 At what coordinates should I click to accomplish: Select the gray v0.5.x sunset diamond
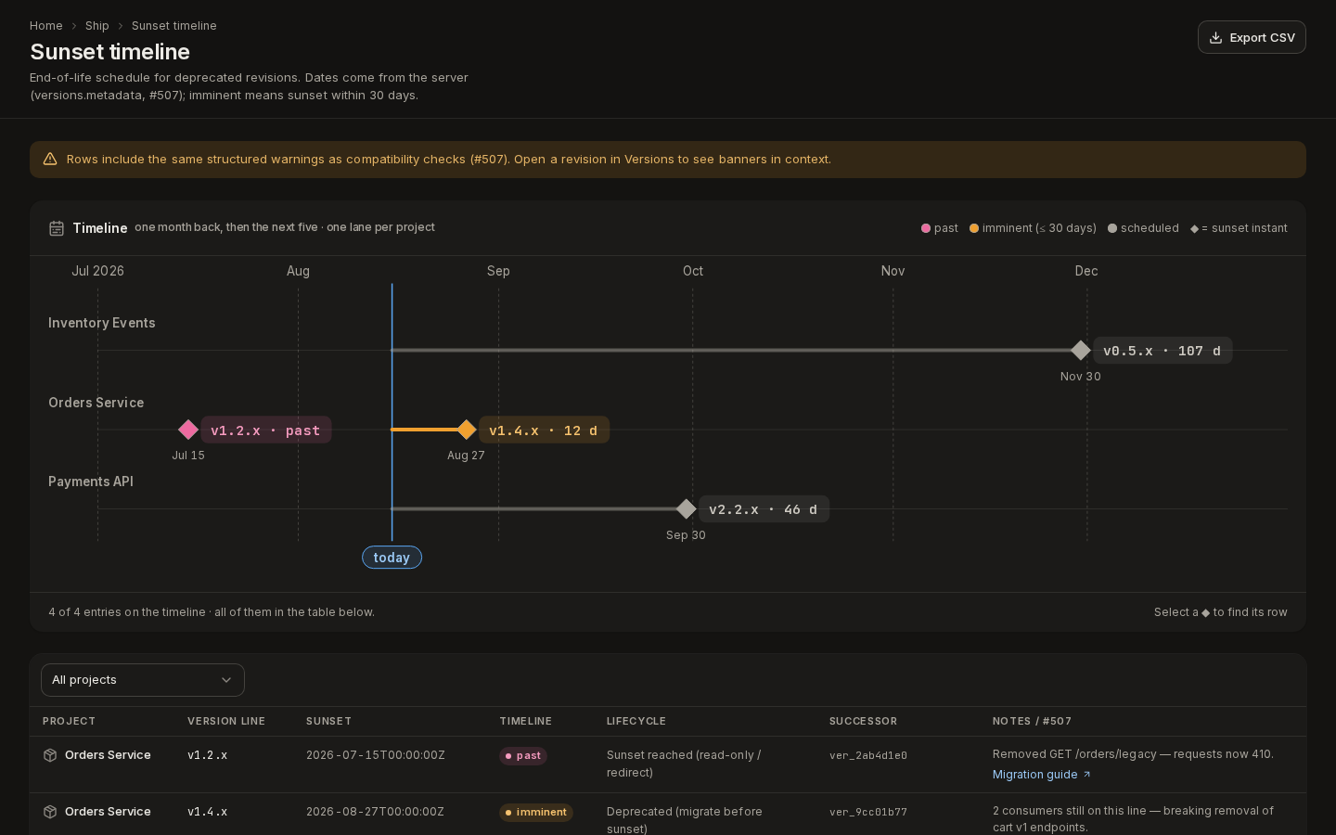coord(1081,350)
